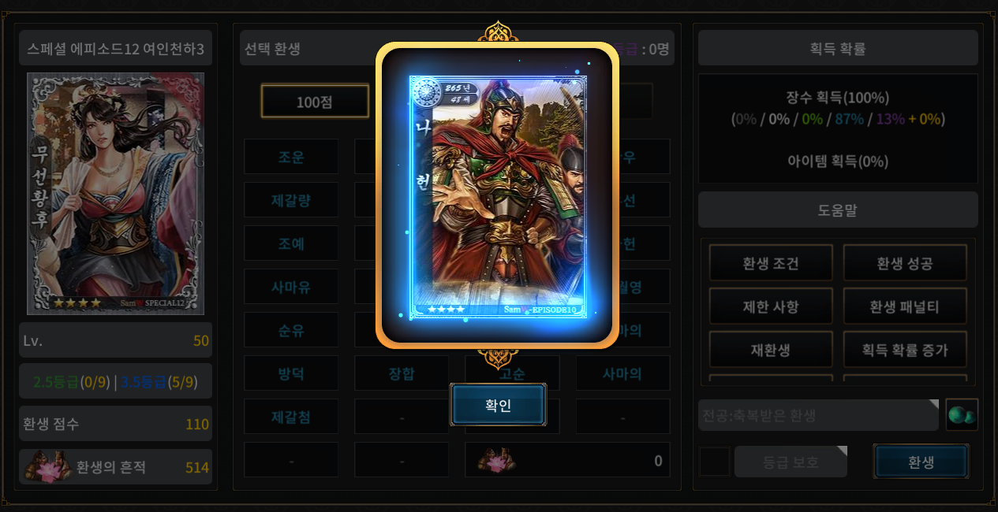Select general 장합 from the list

point(402,373)
